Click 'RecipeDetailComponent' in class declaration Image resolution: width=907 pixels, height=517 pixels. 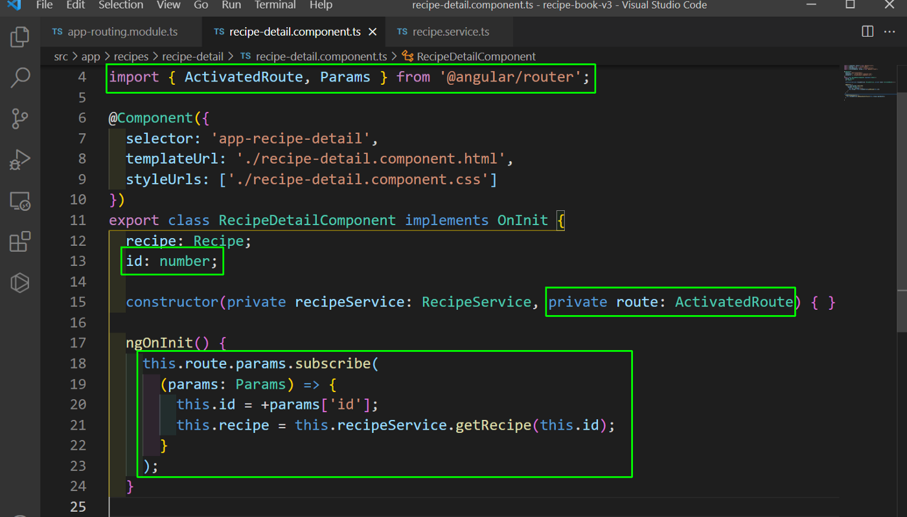click(307, 220)
